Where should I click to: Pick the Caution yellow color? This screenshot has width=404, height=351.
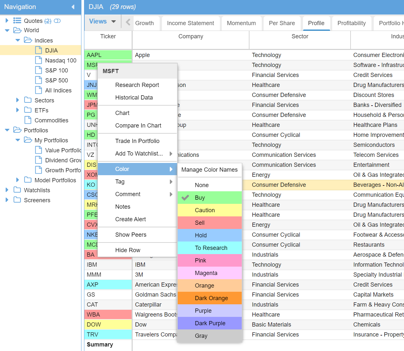(x=210, y=210)
